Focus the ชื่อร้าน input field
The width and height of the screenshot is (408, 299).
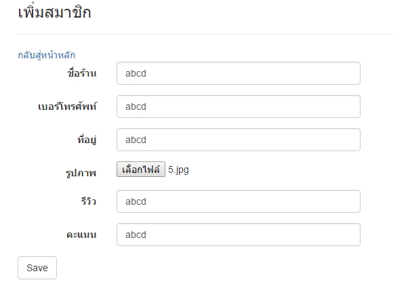coord(238,73)
